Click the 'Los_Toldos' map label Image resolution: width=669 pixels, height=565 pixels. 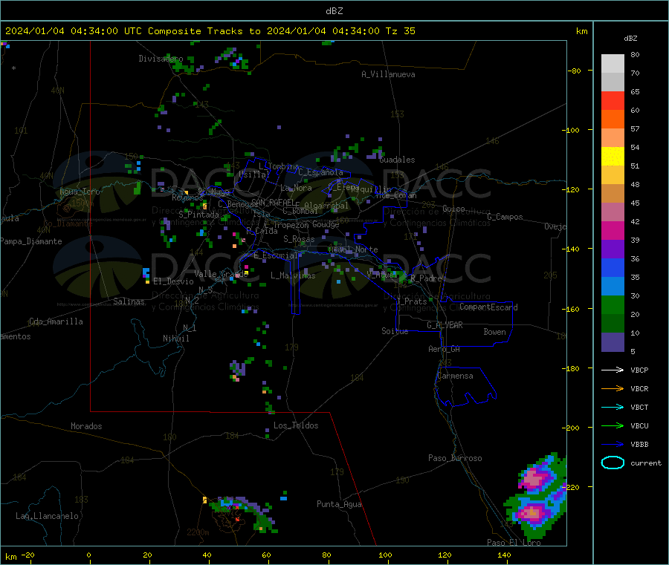click(296, 425)
